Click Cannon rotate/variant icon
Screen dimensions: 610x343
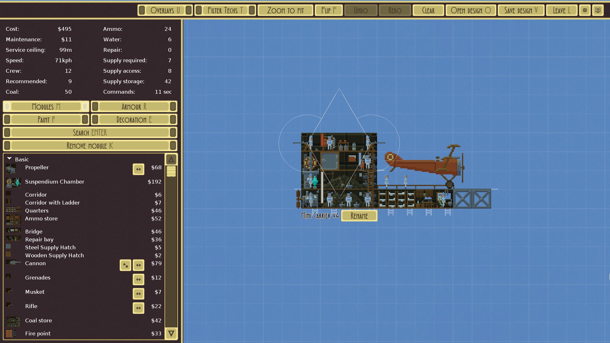click(x=125, y=265)
